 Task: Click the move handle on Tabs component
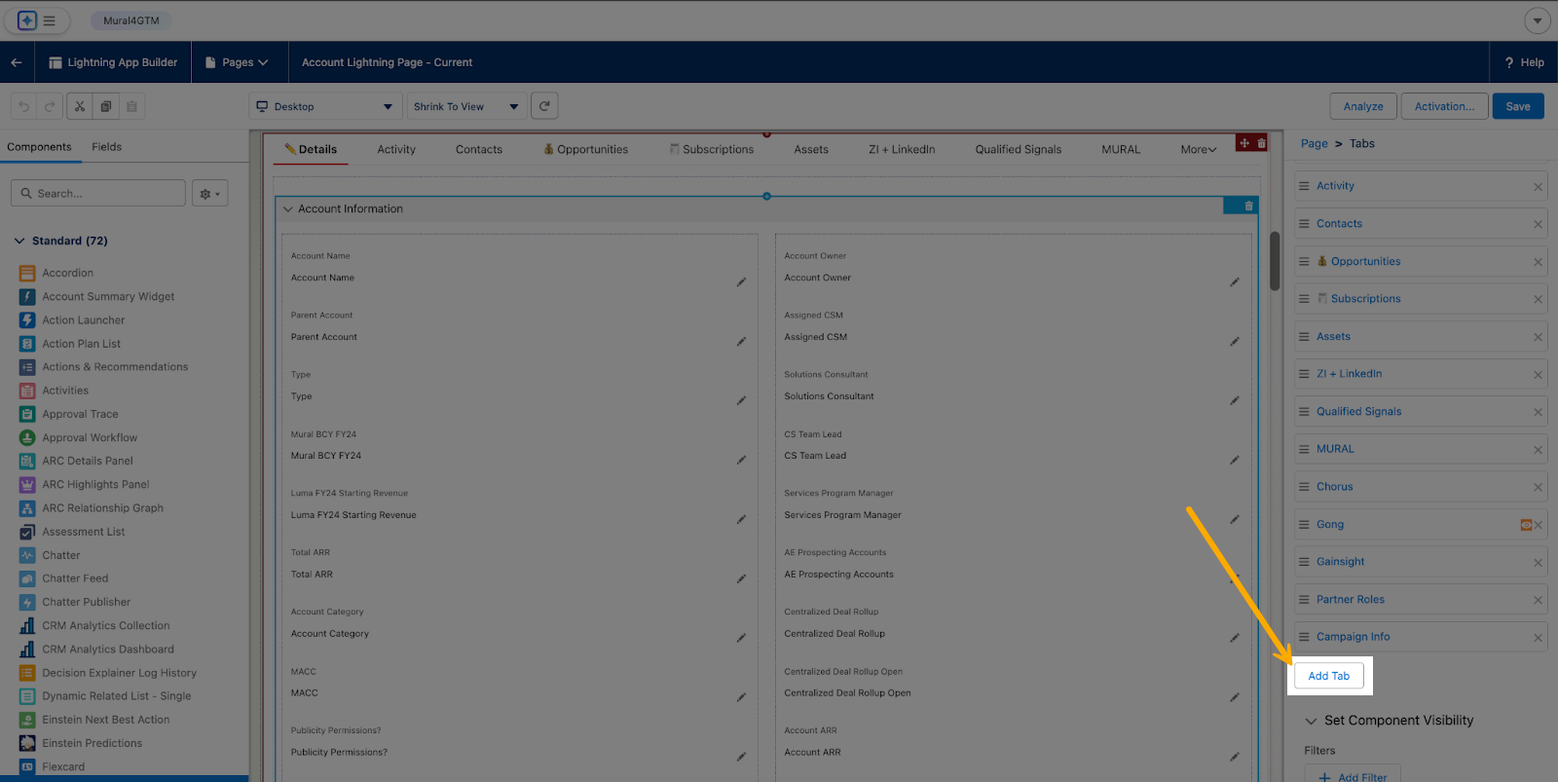[x=1244, y=143]
